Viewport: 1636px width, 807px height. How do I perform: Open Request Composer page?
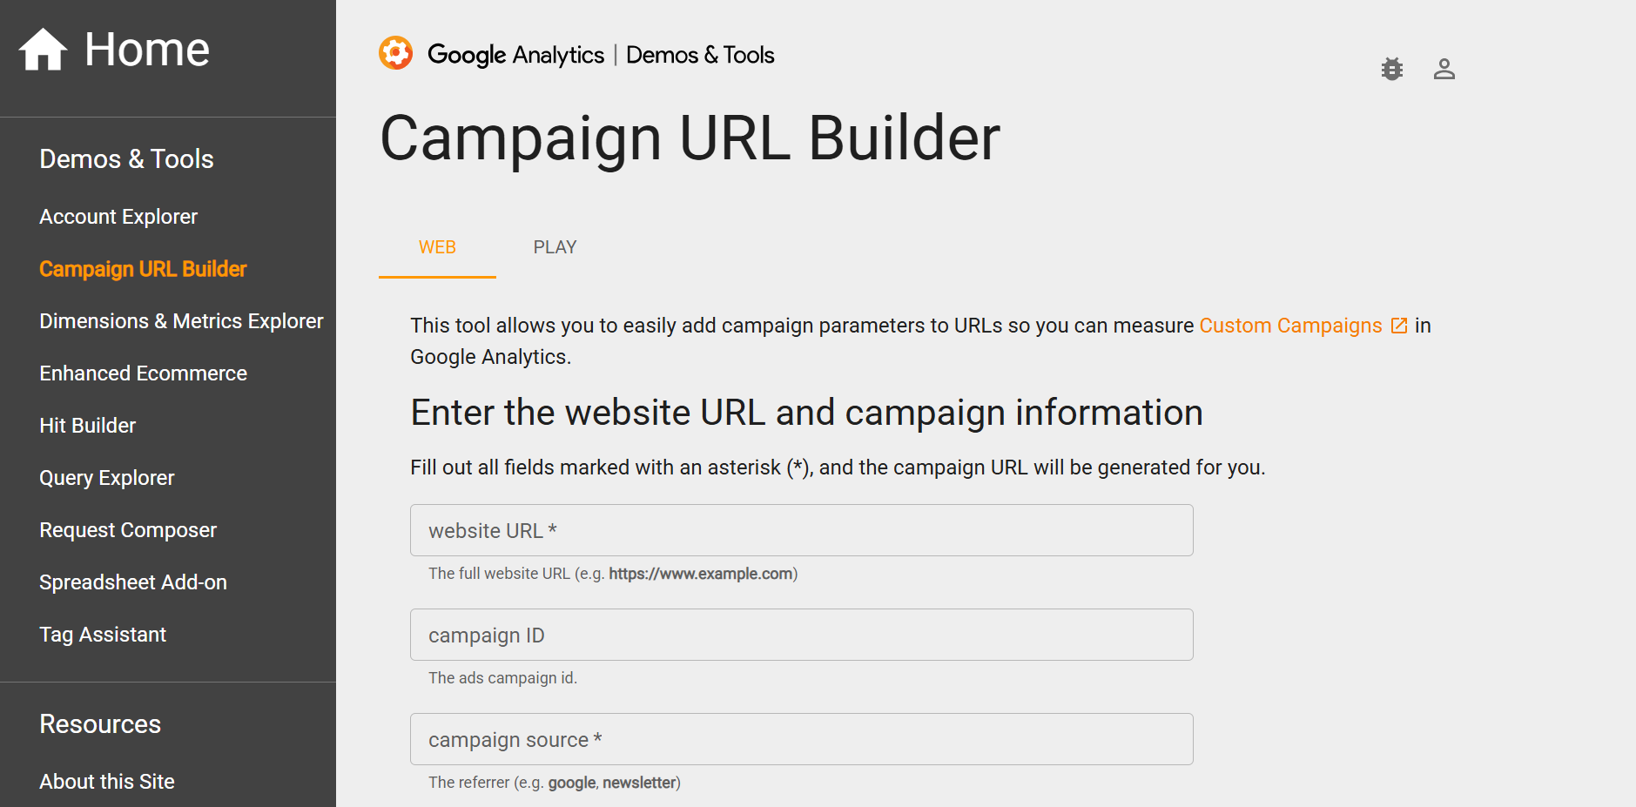(x=128, y=530)
